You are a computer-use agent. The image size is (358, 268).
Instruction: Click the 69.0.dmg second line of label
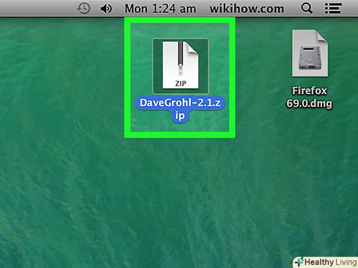point(309,104)
